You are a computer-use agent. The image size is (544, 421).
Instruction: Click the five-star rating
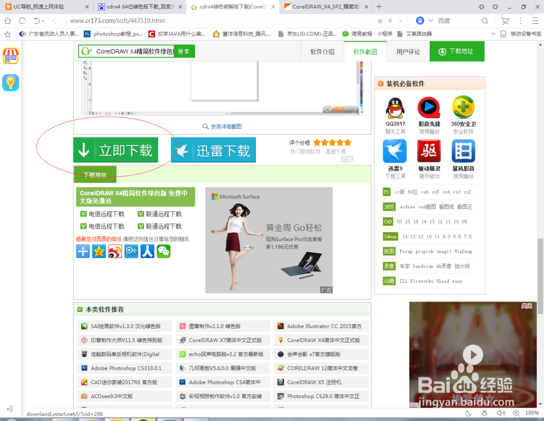(x=332, y=143)
